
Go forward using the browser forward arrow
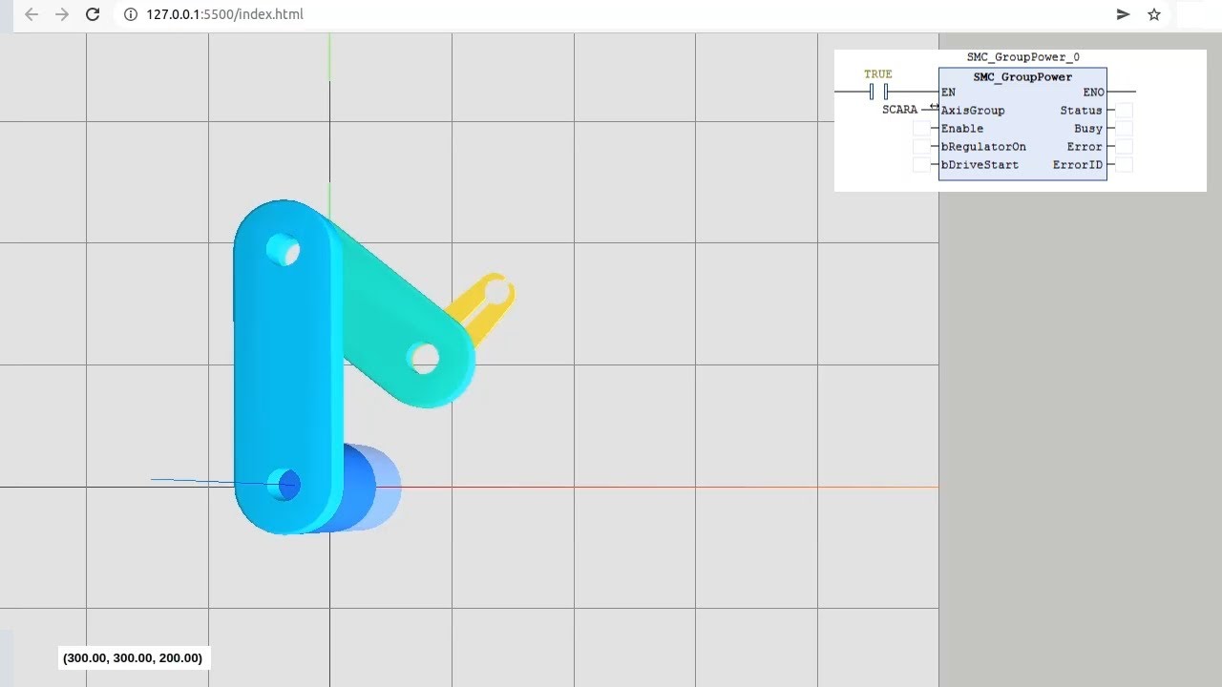[x=62, y=14]
